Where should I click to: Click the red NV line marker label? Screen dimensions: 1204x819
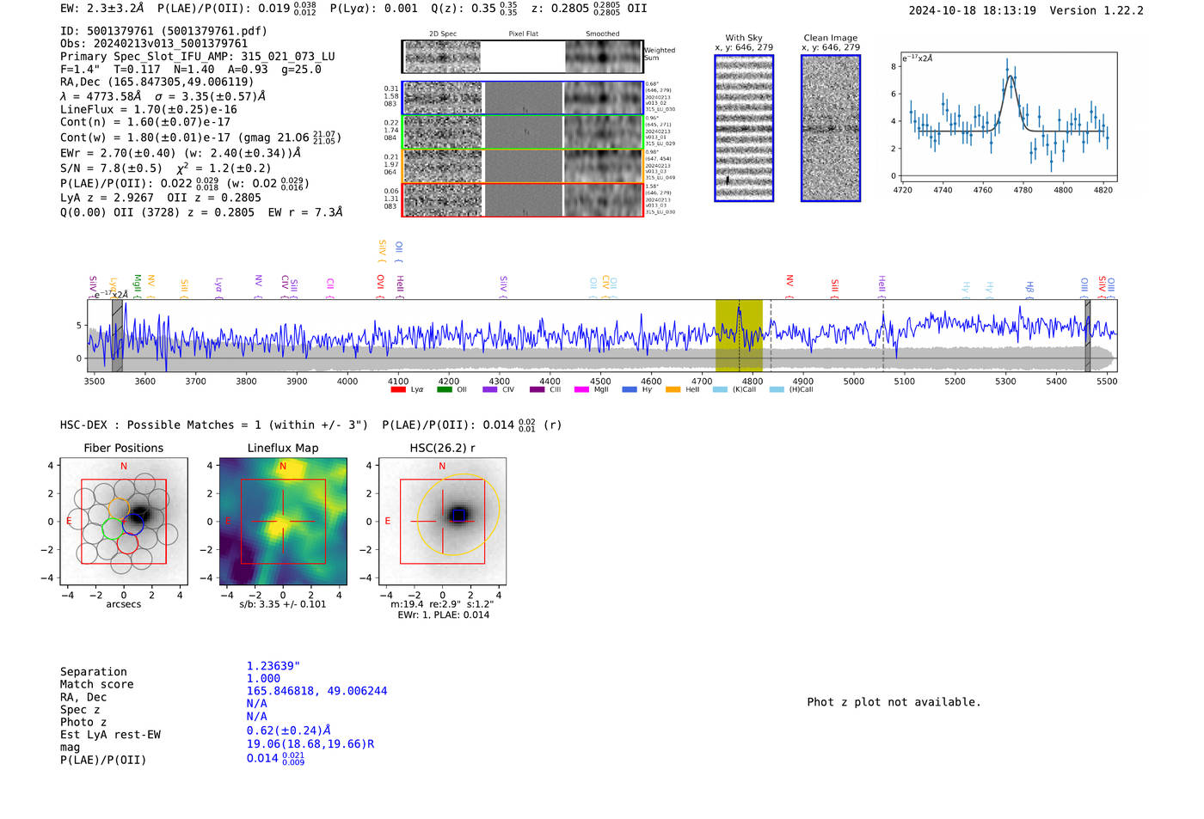point(789,281)
